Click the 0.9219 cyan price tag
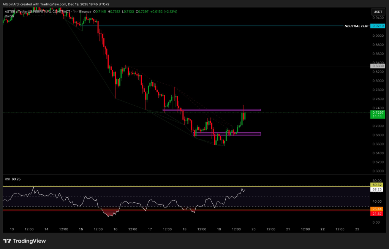 pos(378,26)
